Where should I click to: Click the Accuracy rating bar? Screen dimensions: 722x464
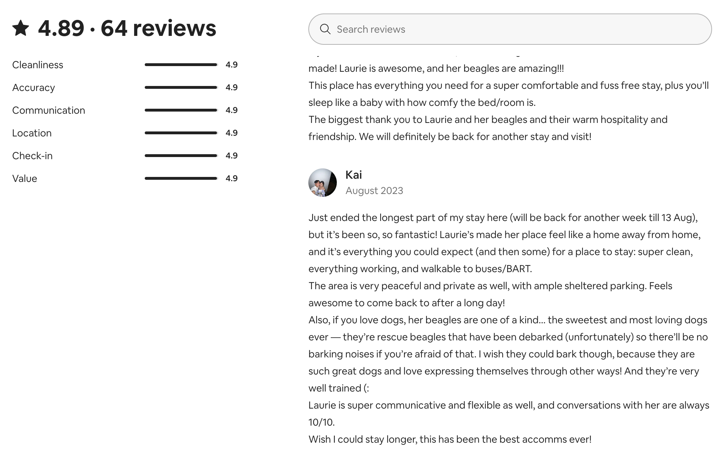(181, 87)
